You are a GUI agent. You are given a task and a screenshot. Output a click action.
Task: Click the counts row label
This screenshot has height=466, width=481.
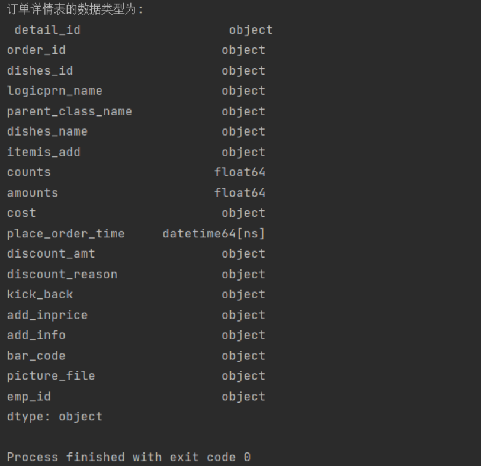(x=29, y=173)
